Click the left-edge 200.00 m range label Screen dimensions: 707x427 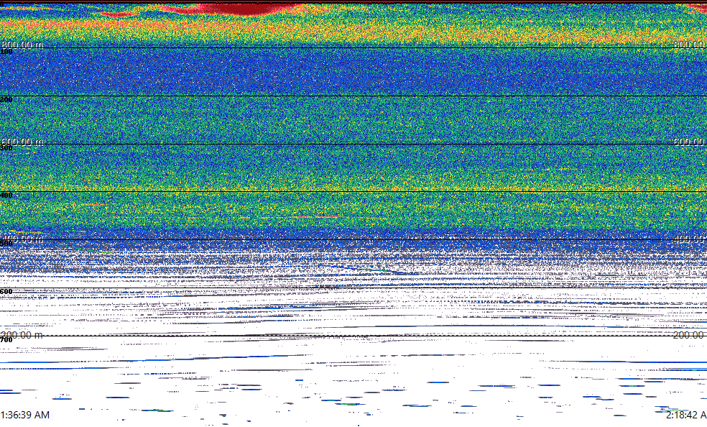[22, 335]
